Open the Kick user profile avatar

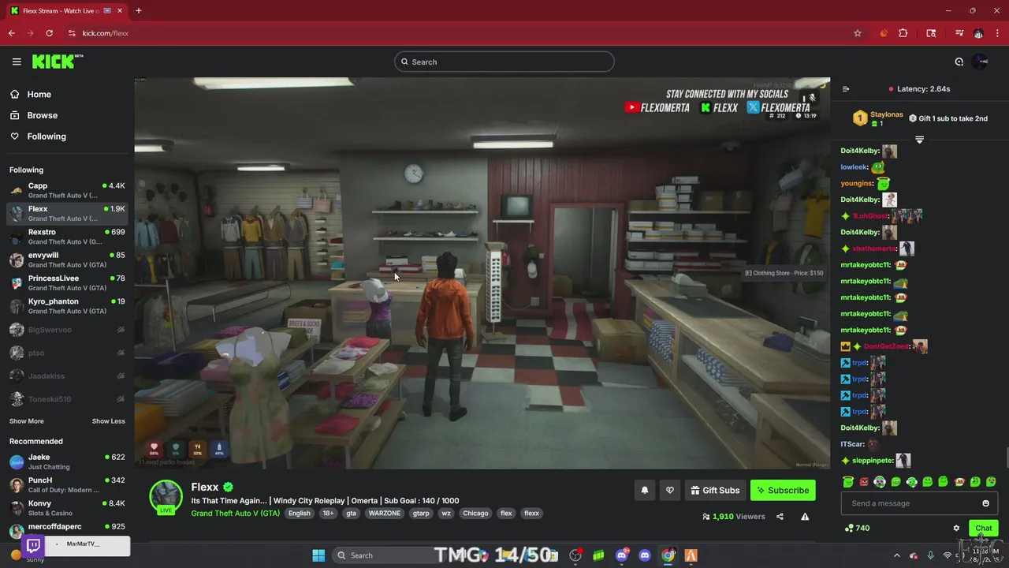click(x=981, y=62)
